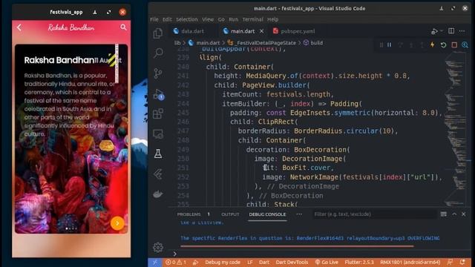The image size is (475, 267).
Task: Maximize the panel with the chevron
Action: coord(454,214)
